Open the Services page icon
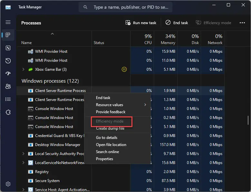The width and height of the screenshot is (251, 192). point(8,112)
